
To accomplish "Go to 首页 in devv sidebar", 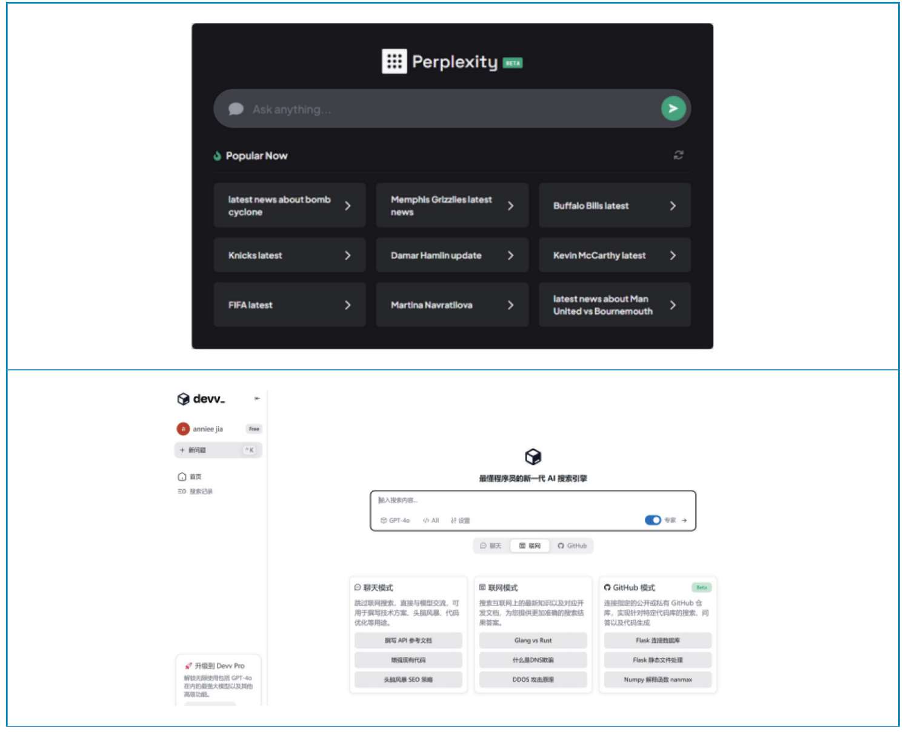I will [x=190, y=476].
